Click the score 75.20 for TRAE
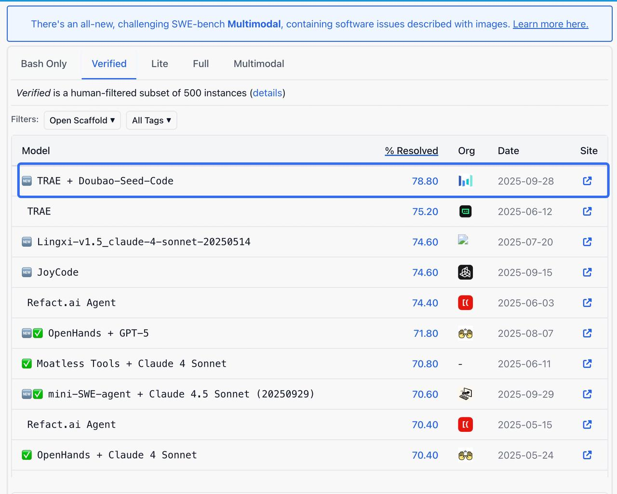The width and height of the screenshot is (617, 494). [425, 211]
